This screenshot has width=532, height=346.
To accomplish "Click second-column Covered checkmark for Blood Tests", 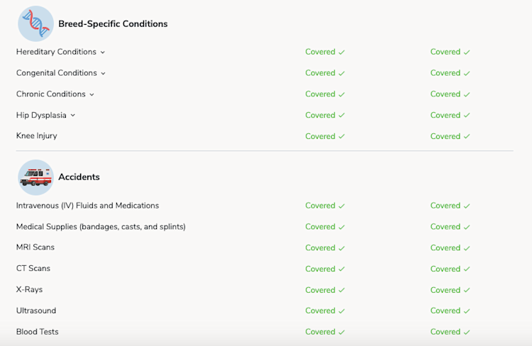I will click(x=467, y=332).
